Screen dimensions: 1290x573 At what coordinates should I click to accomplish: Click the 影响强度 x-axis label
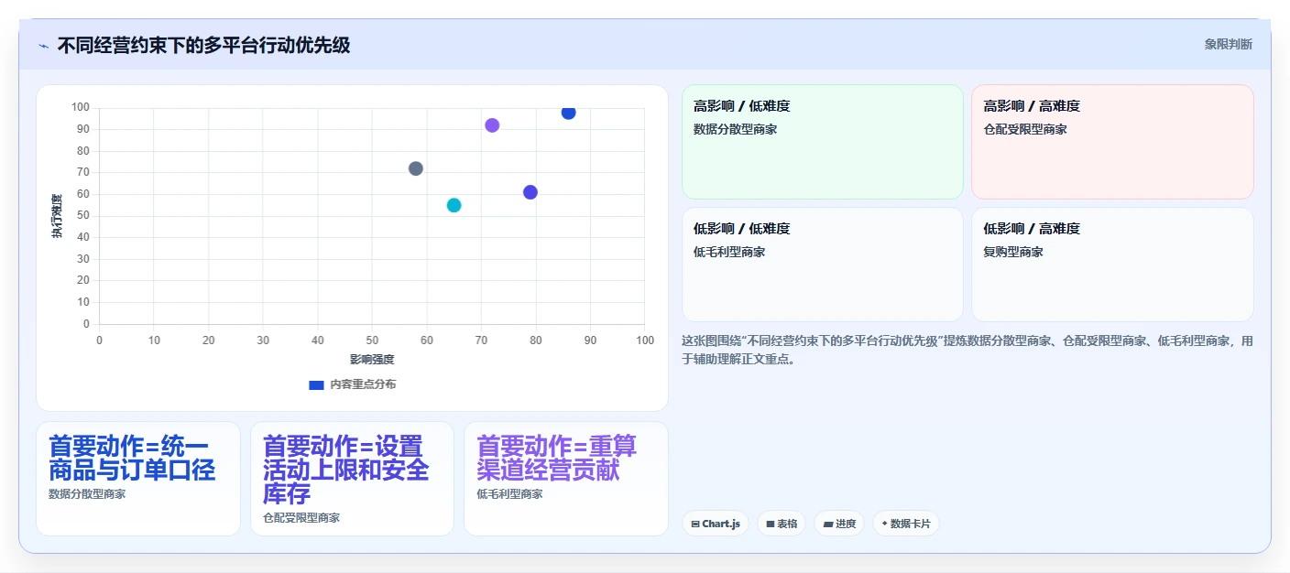point(372,360)
